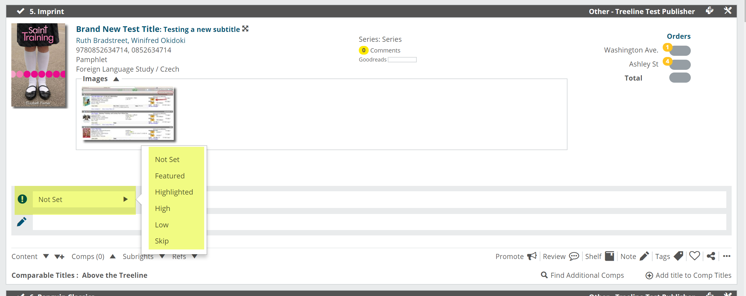
Task: Click the Promote label
Action: [510, 256]
